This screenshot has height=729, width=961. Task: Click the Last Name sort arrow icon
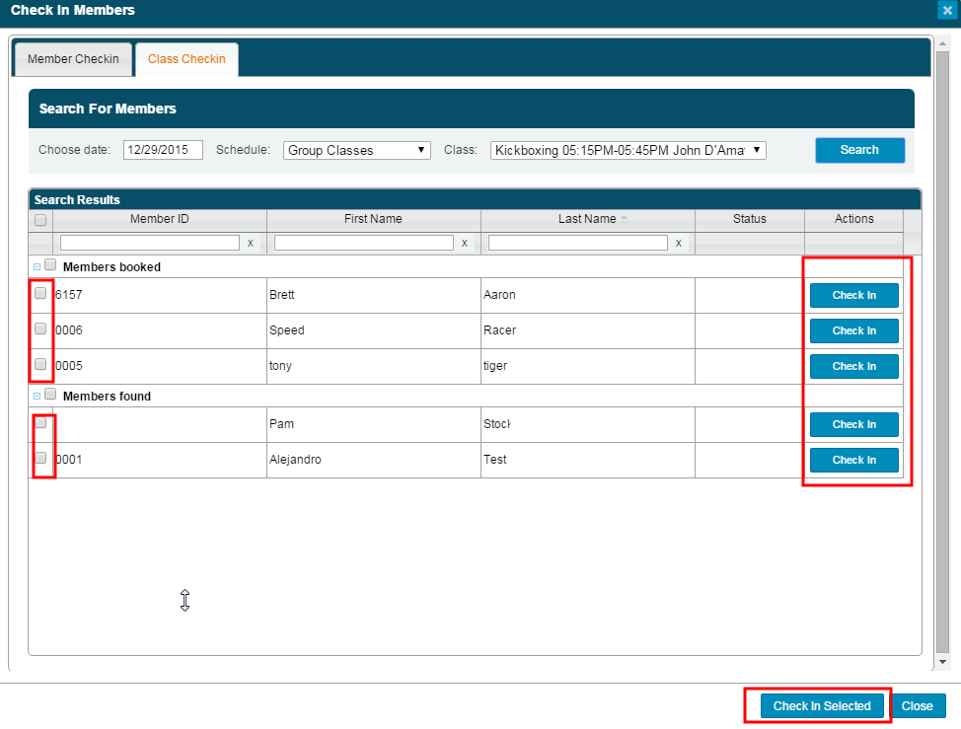(624, 220)
